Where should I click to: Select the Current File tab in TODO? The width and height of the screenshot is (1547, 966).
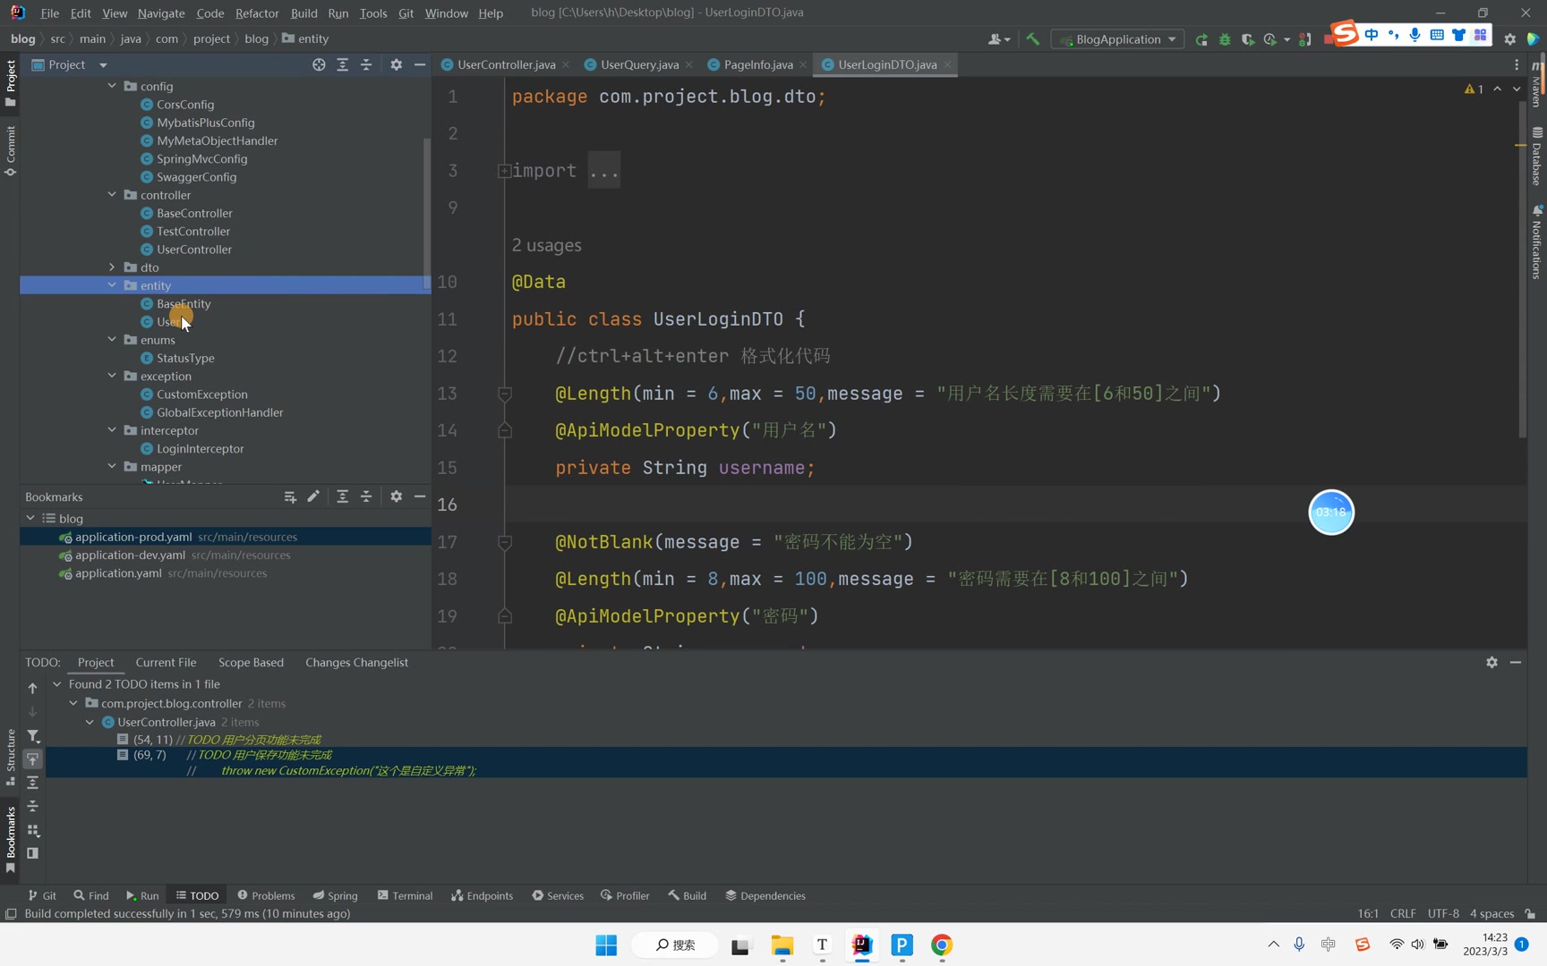[166, 662]
